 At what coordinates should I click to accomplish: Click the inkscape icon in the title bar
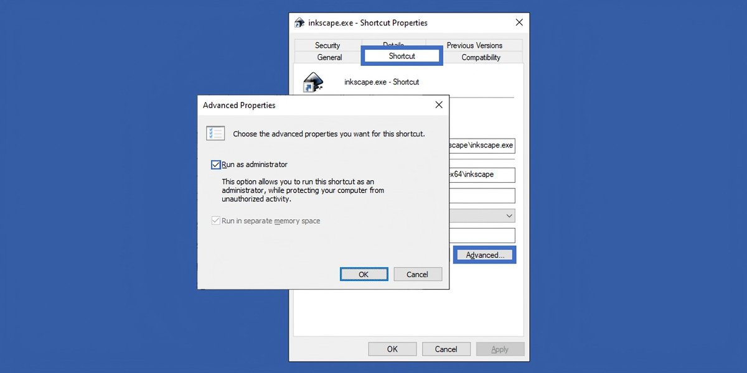[x=299, y=22]
